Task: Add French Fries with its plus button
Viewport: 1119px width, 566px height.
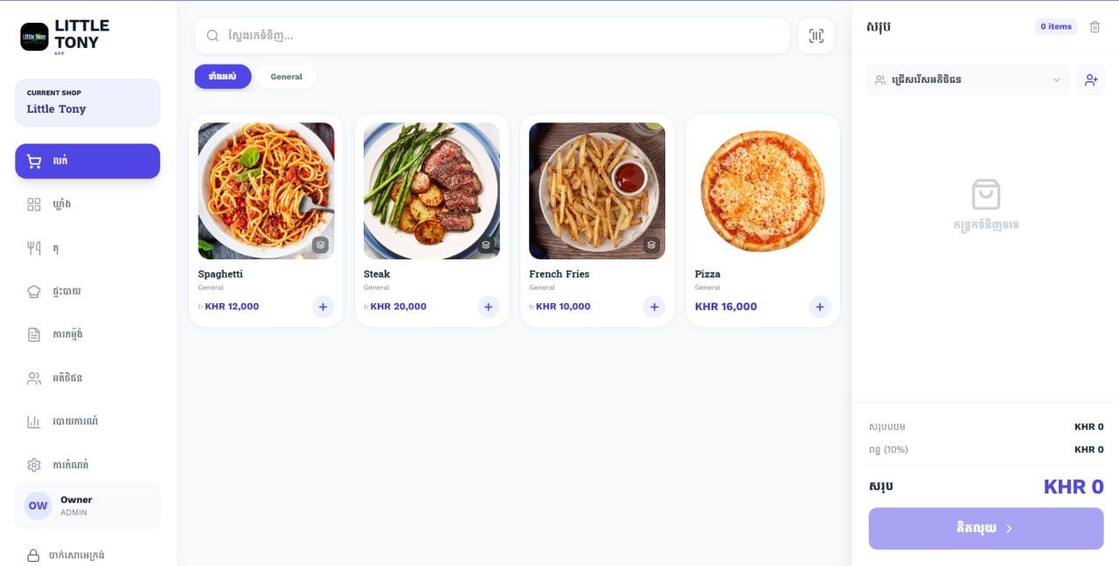Action: click(654, 307)
